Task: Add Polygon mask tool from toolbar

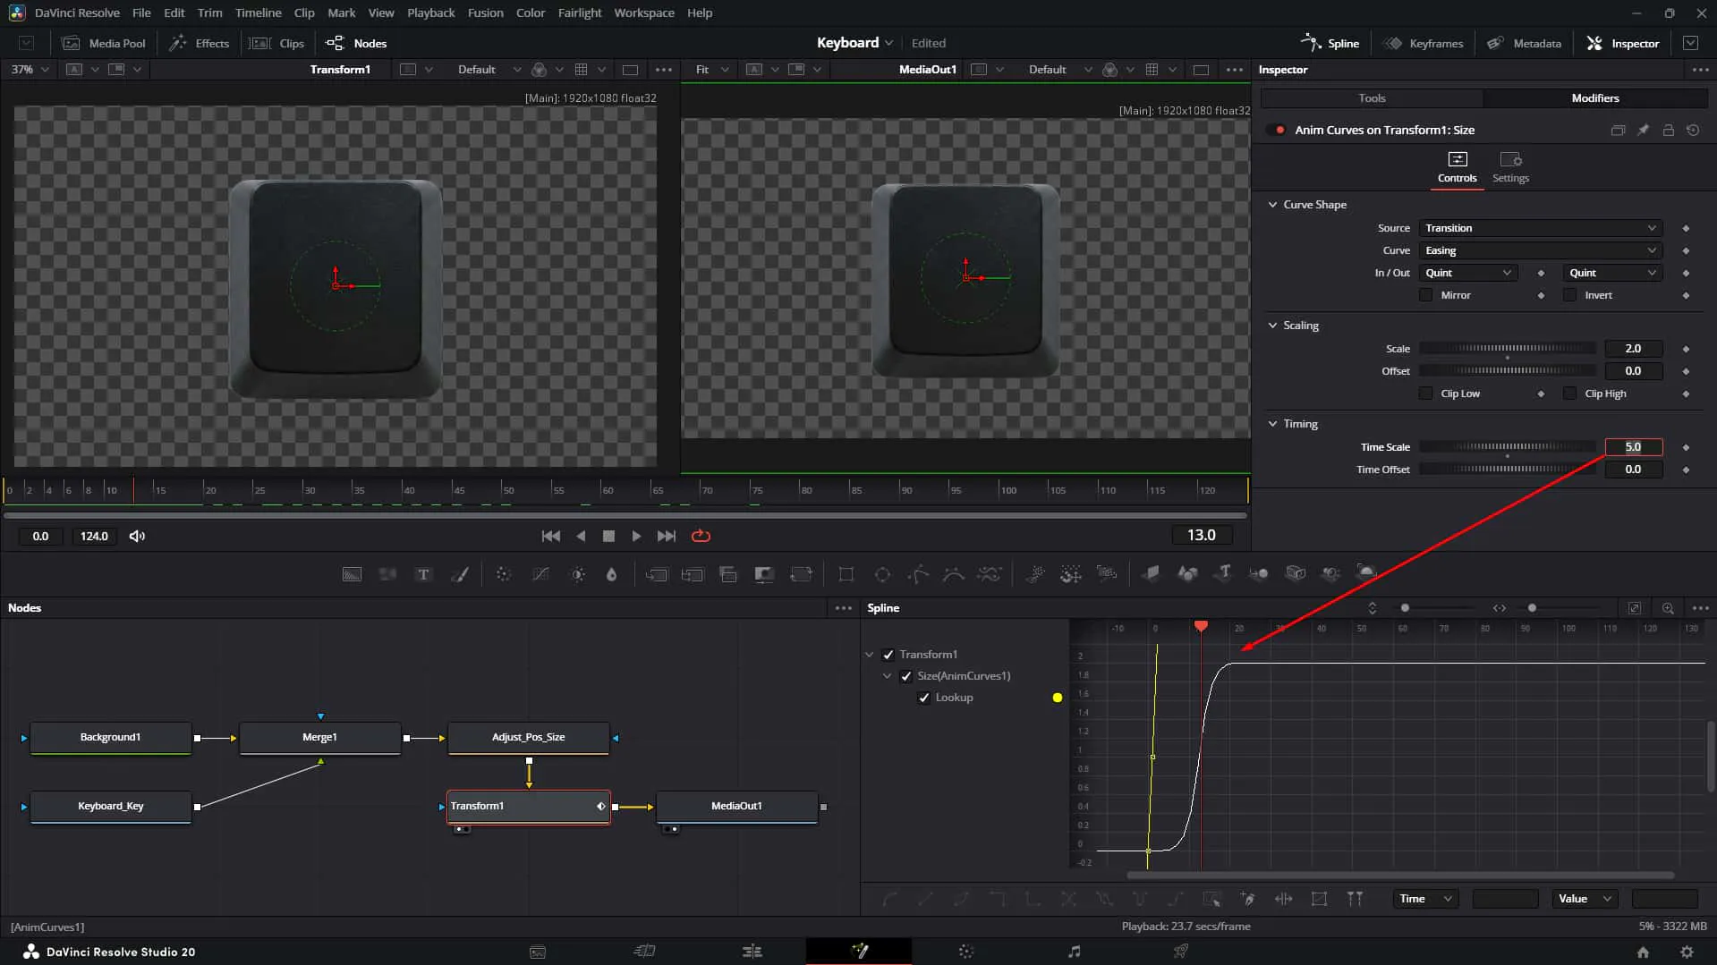Action: [918, 574]
